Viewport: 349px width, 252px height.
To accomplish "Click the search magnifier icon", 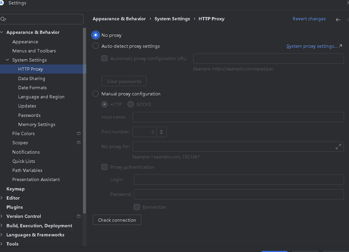I will [x=3, y=19].
